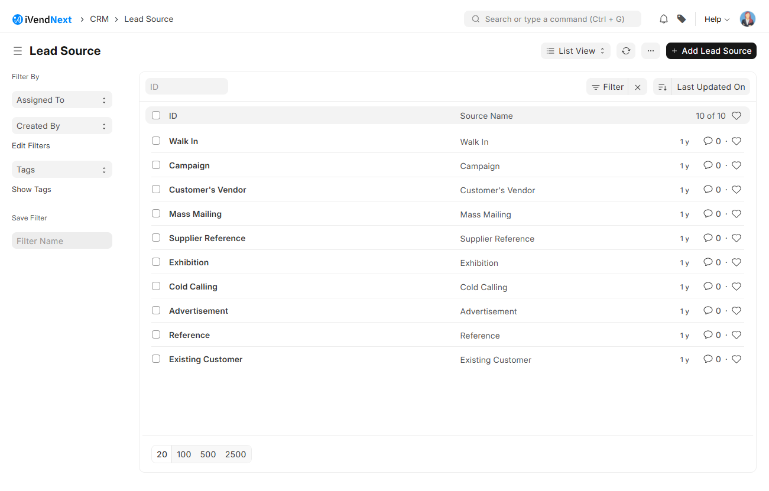This screenshot has height=491, width=769.
Task: Click the sort direction toggle icon
Action: 663,87
